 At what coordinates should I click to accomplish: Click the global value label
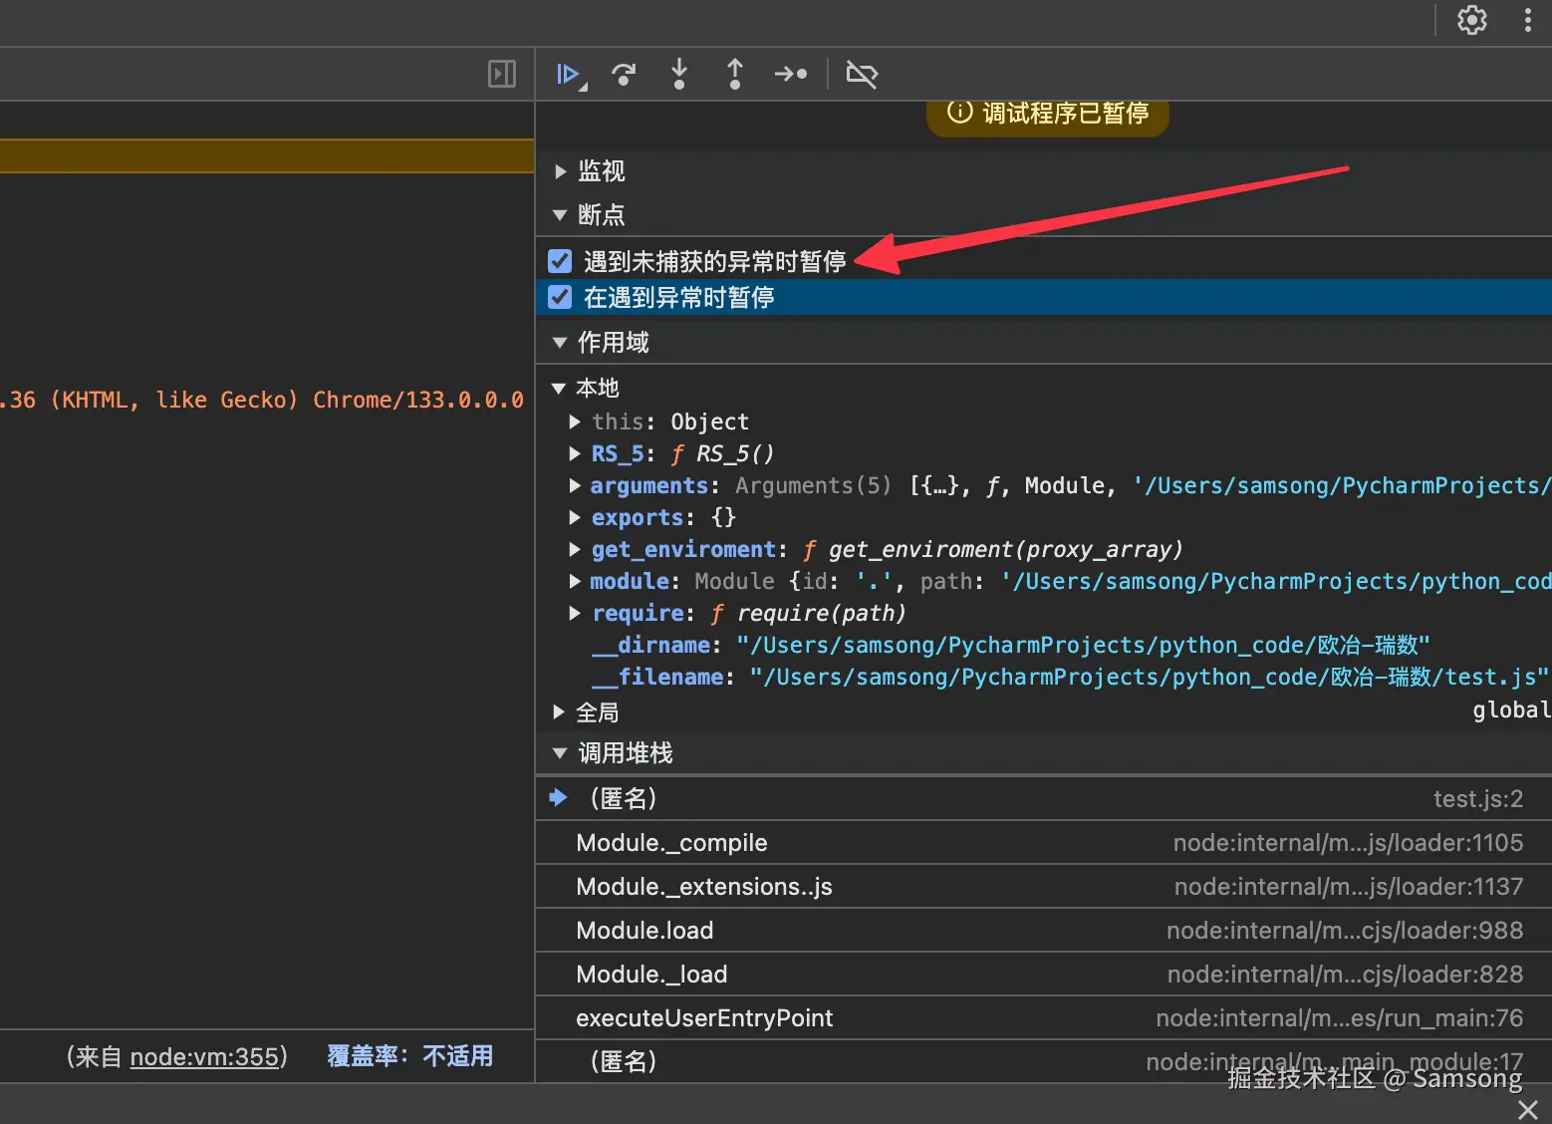[1511, 709]
